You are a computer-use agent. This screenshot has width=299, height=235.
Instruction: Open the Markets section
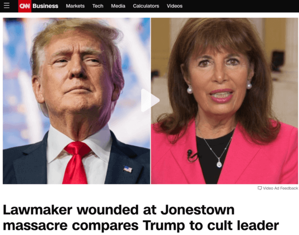75,6
